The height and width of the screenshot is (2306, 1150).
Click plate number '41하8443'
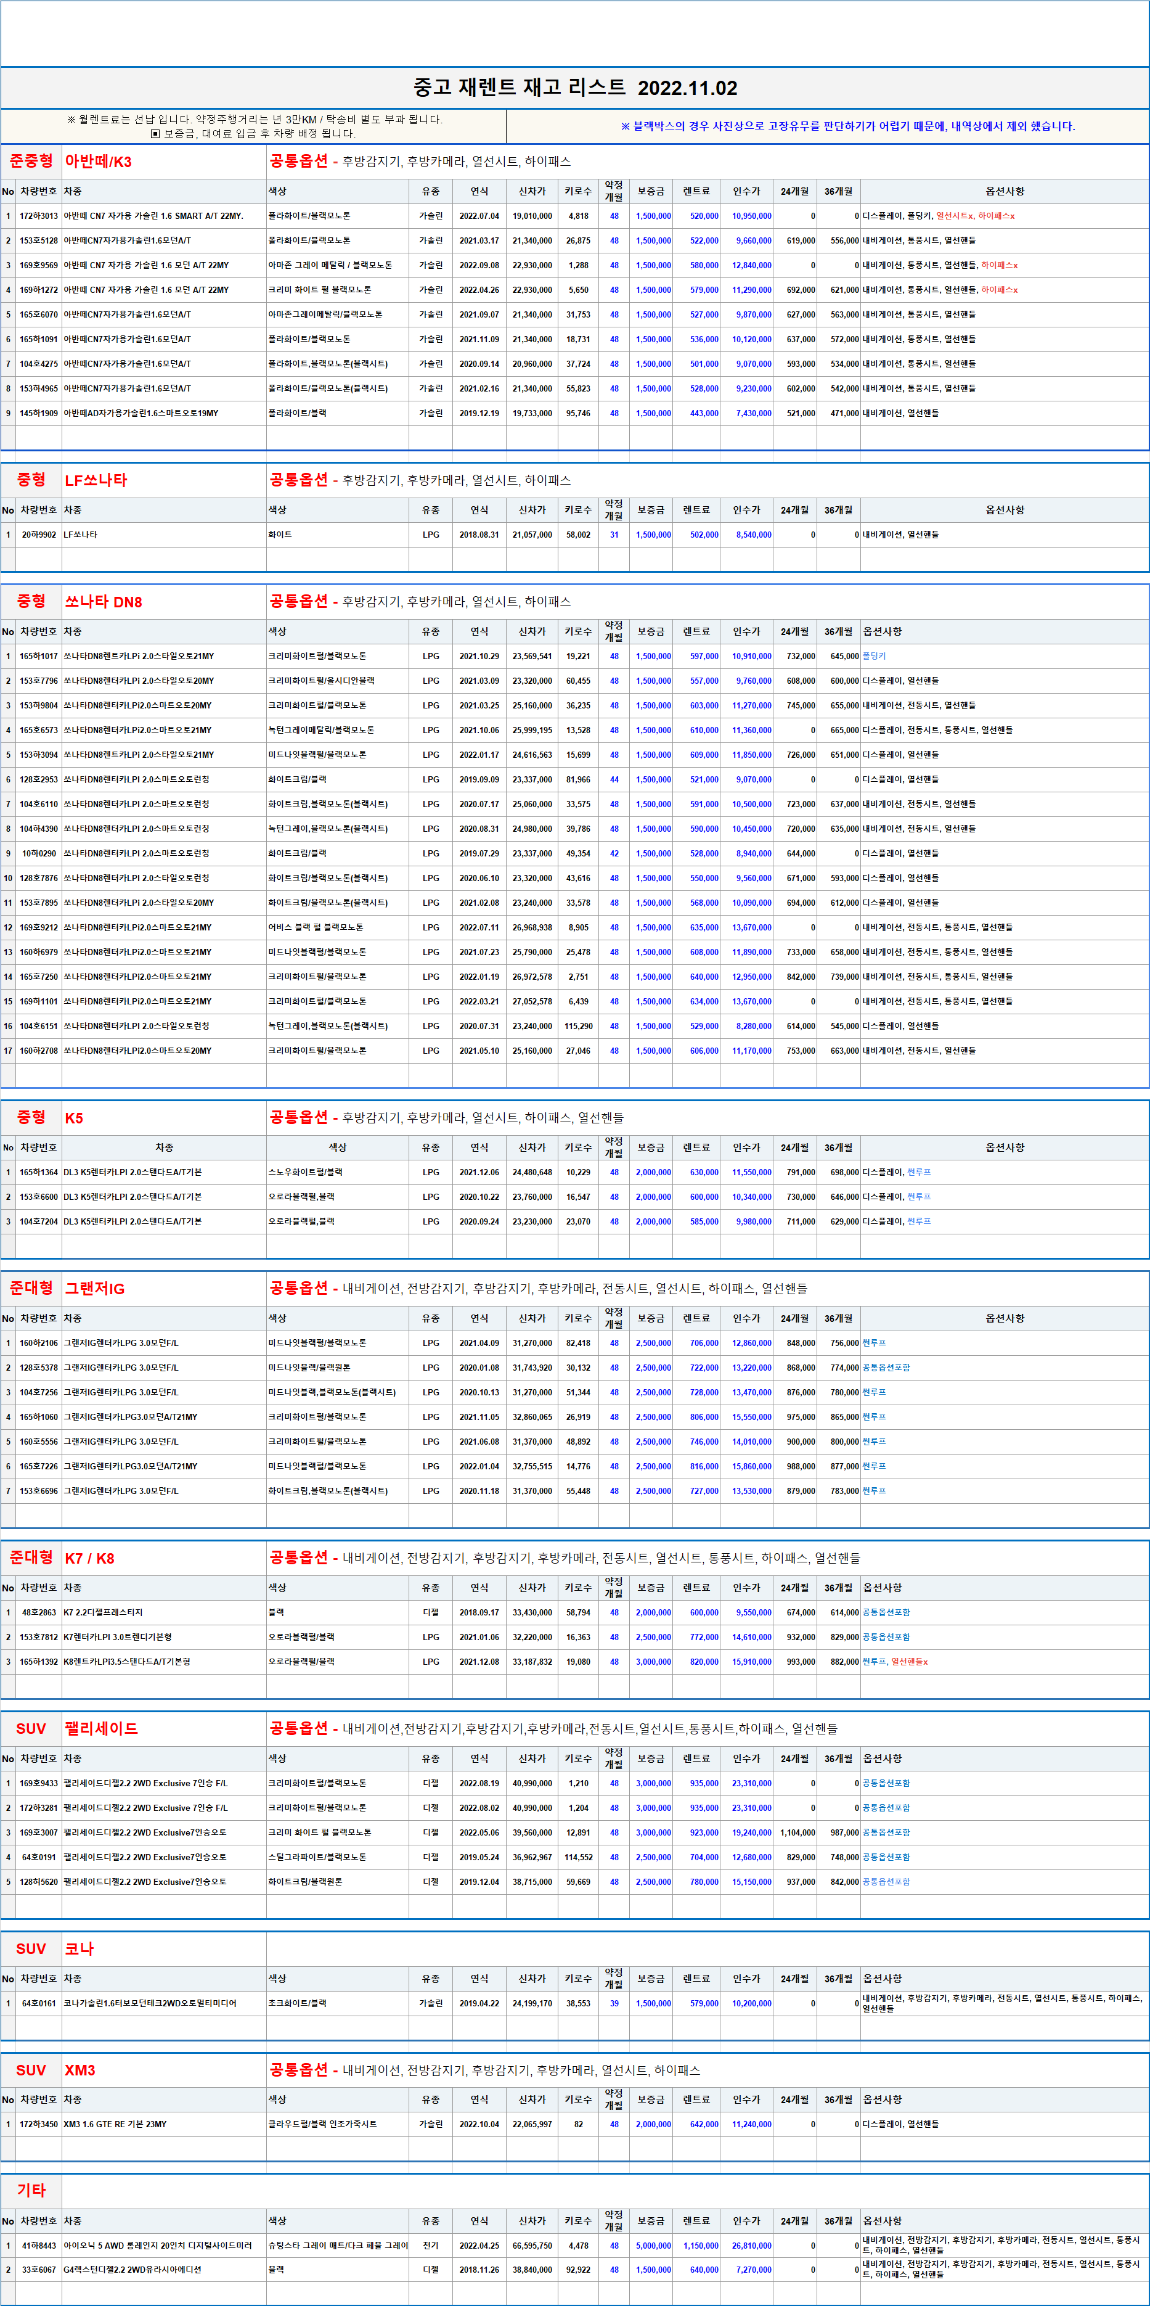click(38, 2246)
